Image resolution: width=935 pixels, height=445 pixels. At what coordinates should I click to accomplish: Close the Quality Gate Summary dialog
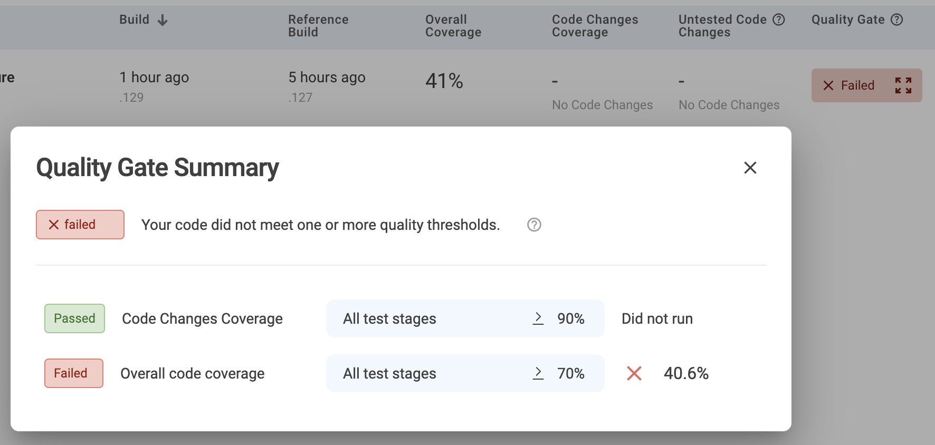click(750, 168)
